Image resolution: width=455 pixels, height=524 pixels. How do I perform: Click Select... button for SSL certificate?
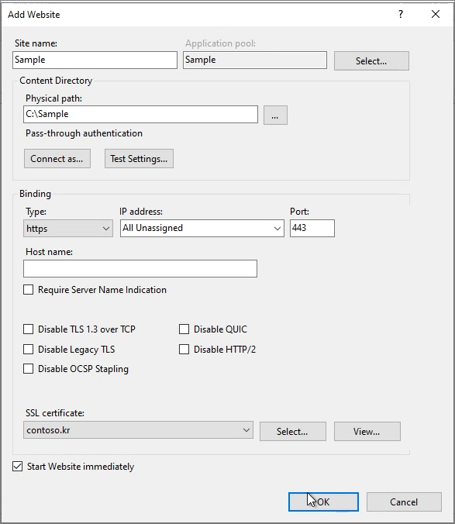(293, 432)
